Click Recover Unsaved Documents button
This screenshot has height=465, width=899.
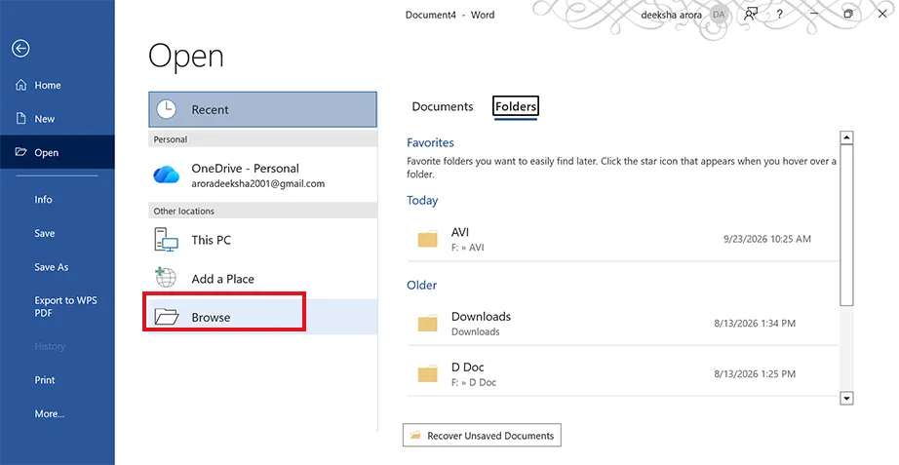point(482,435)
